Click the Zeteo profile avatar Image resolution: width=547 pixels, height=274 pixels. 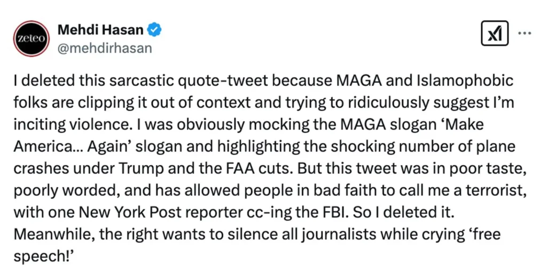point(31,38)
